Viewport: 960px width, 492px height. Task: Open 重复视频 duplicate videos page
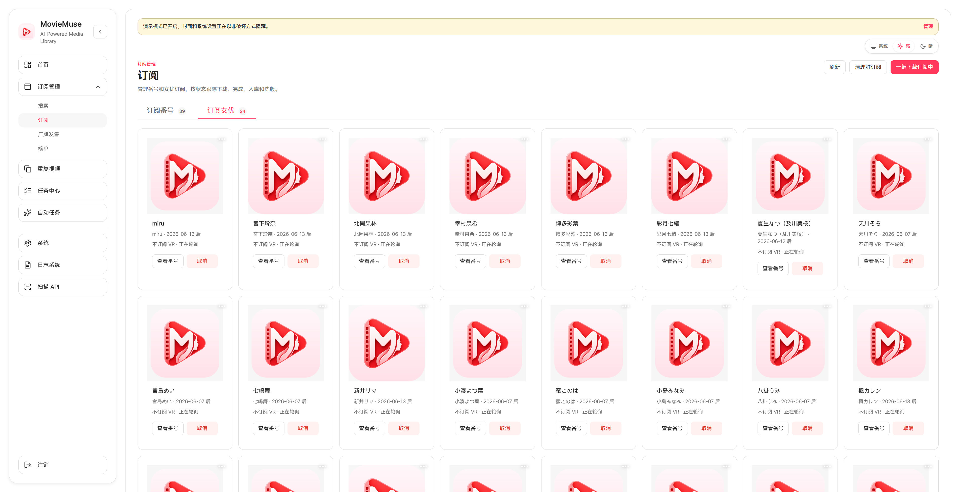pyautogui.click(x=63, y=169)
